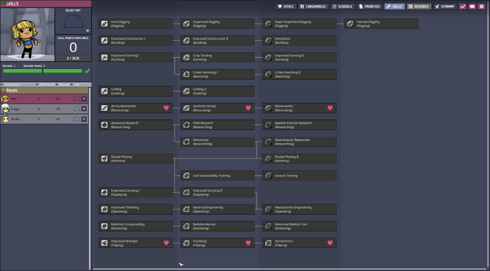490x271 pixels.
Task: Click the Superhard Digging skill icon
Action: 186,24
